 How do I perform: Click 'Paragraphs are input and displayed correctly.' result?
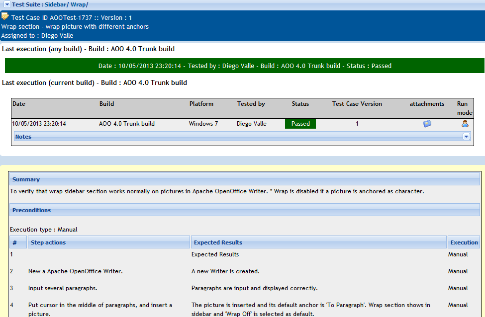tap(255, 288)
